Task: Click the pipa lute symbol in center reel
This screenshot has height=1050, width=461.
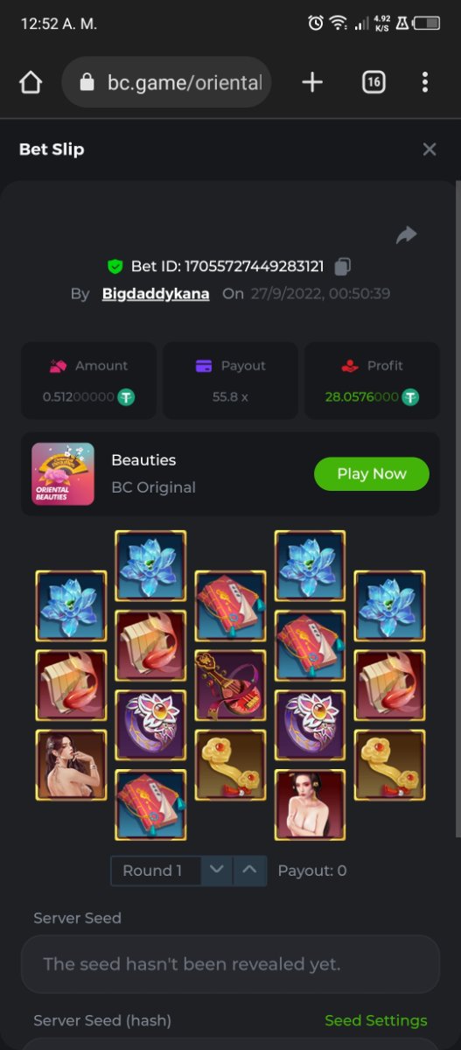Action: [x=230, y=685]
